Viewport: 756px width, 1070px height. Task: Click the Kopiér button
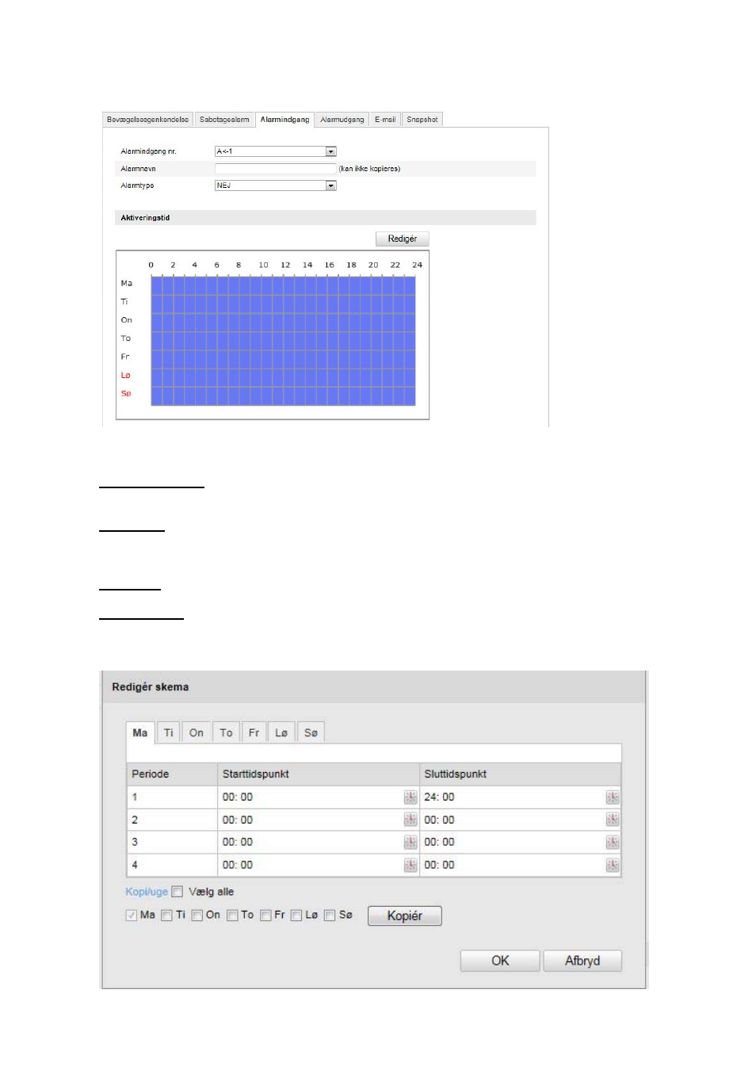click(x=405, y=916)
